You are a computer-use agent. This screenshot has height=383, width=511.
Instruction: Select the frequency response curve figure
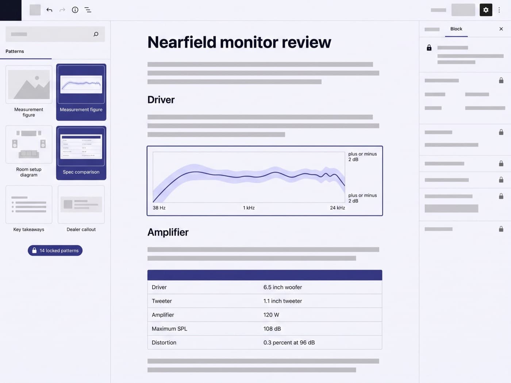[x=265, y=181]
